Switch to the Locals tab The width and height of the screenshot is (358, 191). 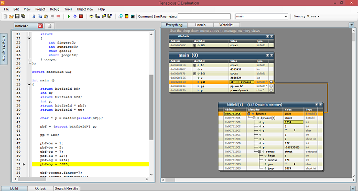coord(200,25)
